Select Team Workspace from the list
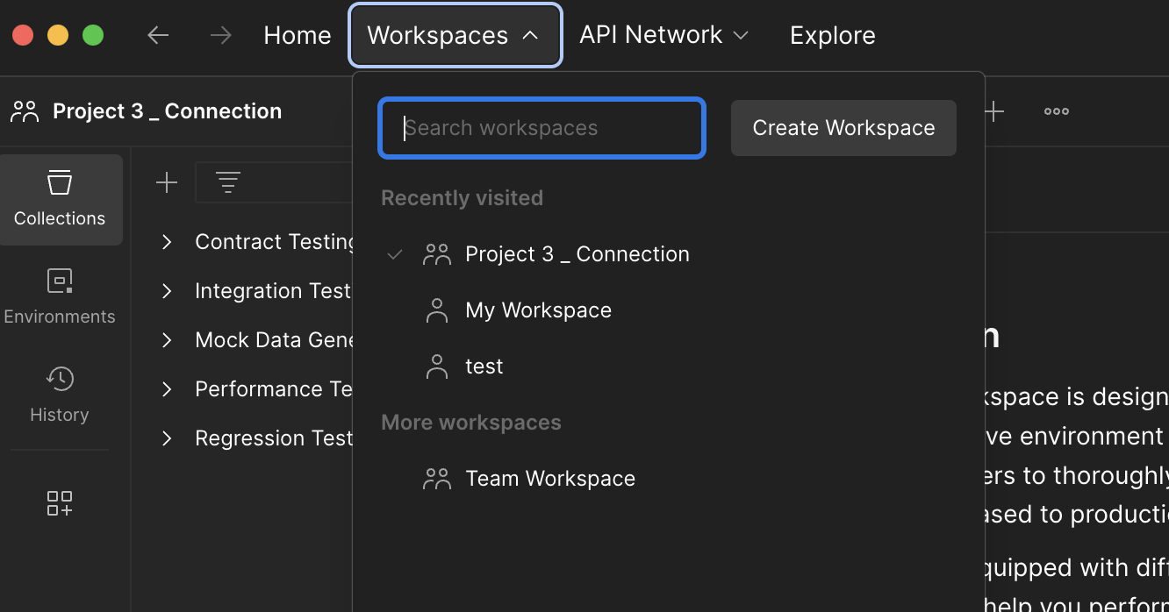Screen dimensions: 1169x612 point(549,479)
